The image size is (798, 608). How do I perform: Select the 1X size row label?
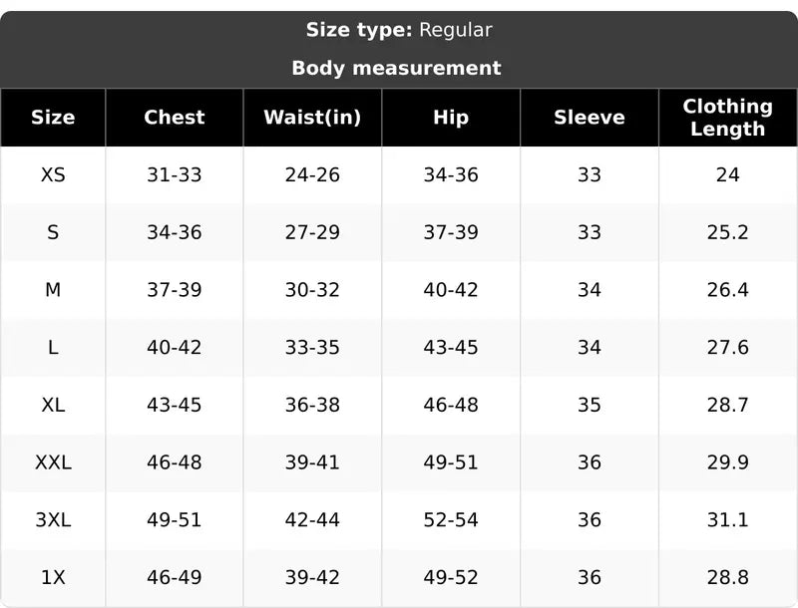(53, 577)
